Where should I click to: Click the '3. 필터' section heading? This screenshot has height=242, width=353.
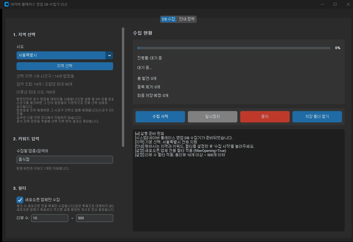click(x=20, y=188)
